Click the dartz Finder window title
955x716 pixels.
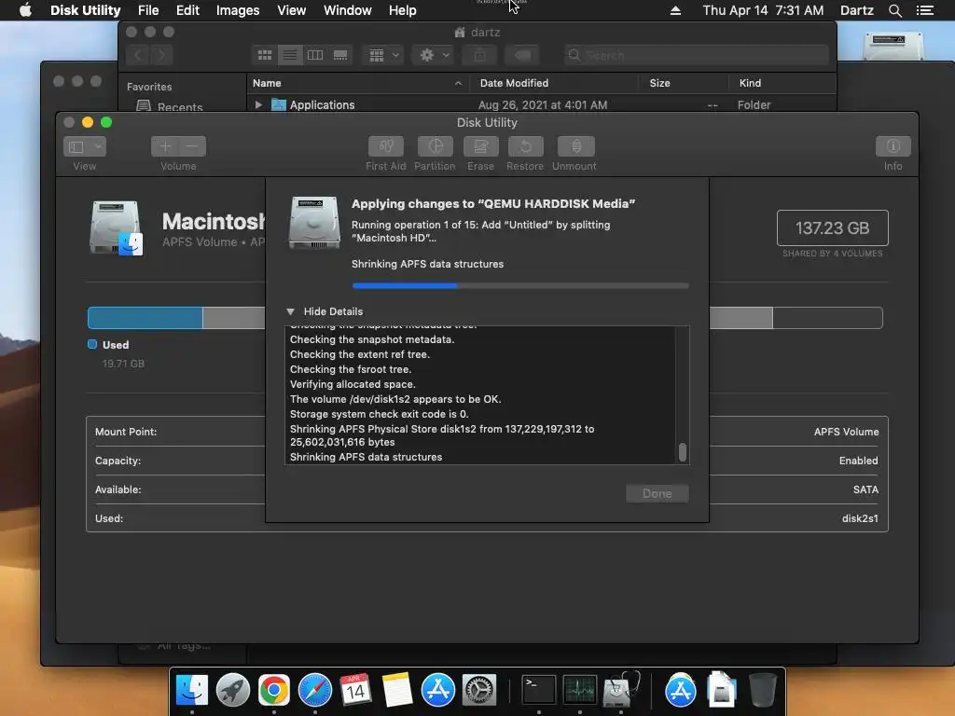pyautogui.click(x=478, y=33)
